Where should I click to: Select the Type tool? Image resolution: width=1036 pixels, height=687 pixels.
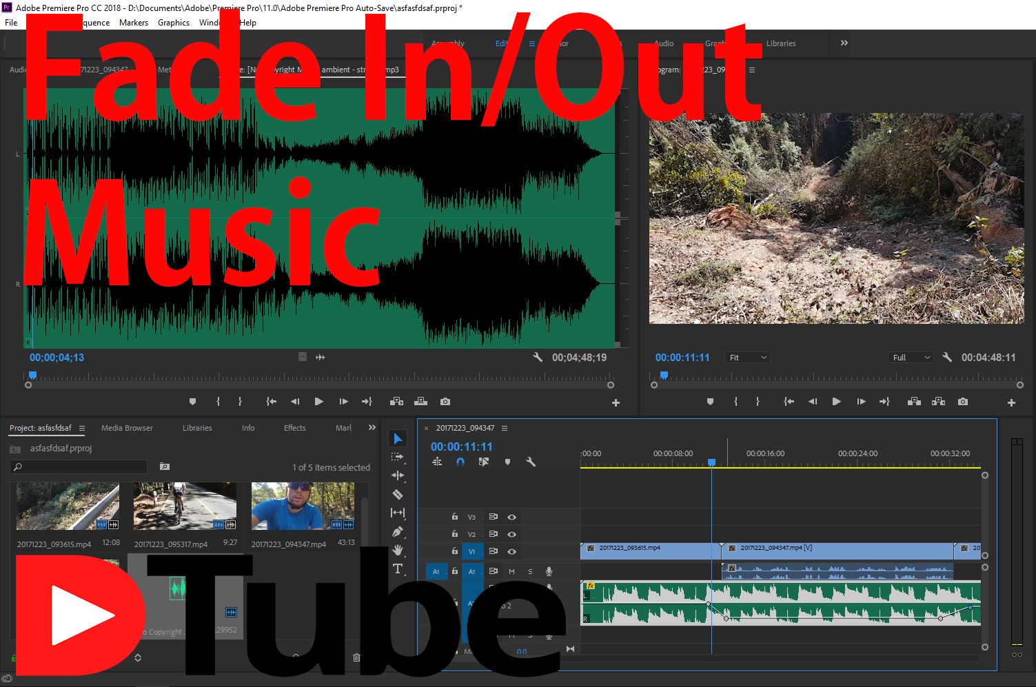point(398,568)
